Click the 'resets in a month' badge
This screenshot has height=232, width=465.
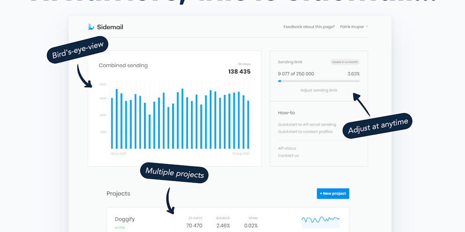point(345,62)
